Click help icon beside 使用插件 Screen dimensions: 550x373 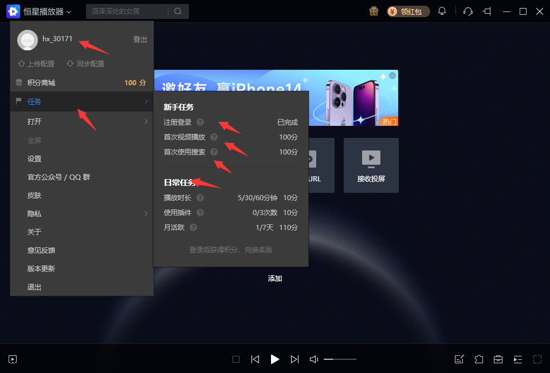[201, 213]
